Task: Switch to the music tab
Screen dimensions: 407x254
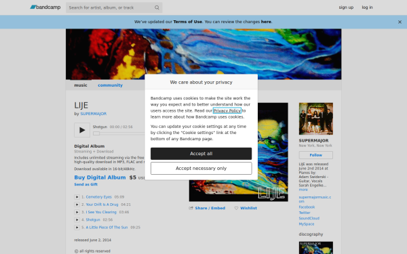Action: click(81, 85)
